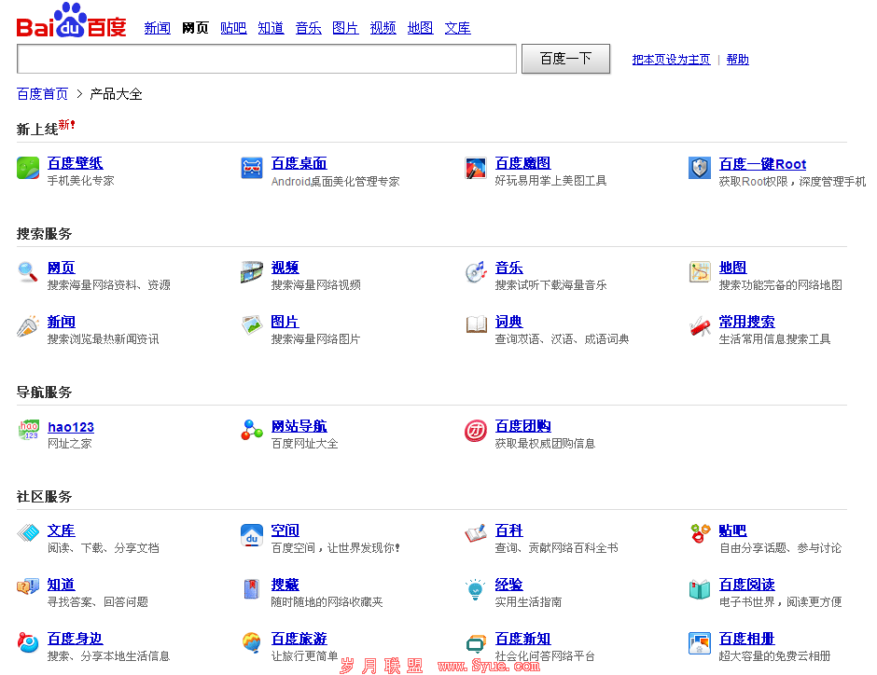Open the 经验 light bulb icon
This screenshot has width=877, height=675.
coord(476,589)
